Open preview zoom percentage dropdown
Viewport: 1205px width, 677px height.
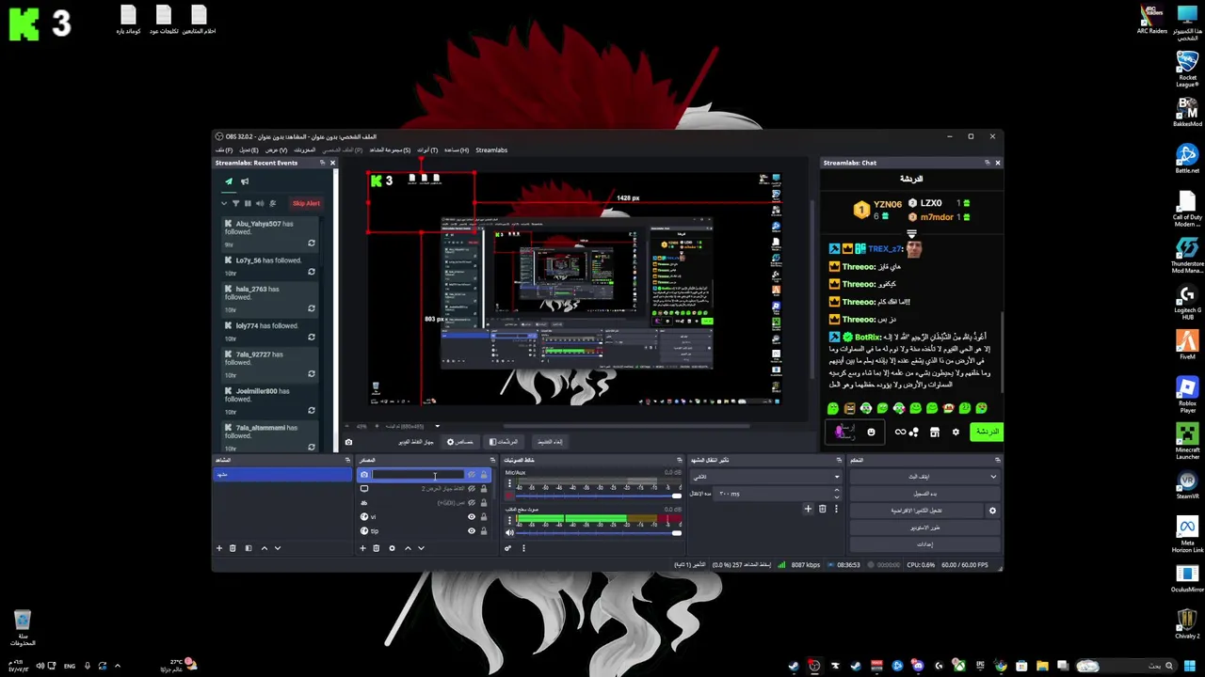pyautogui.click(x=437, y=427)
